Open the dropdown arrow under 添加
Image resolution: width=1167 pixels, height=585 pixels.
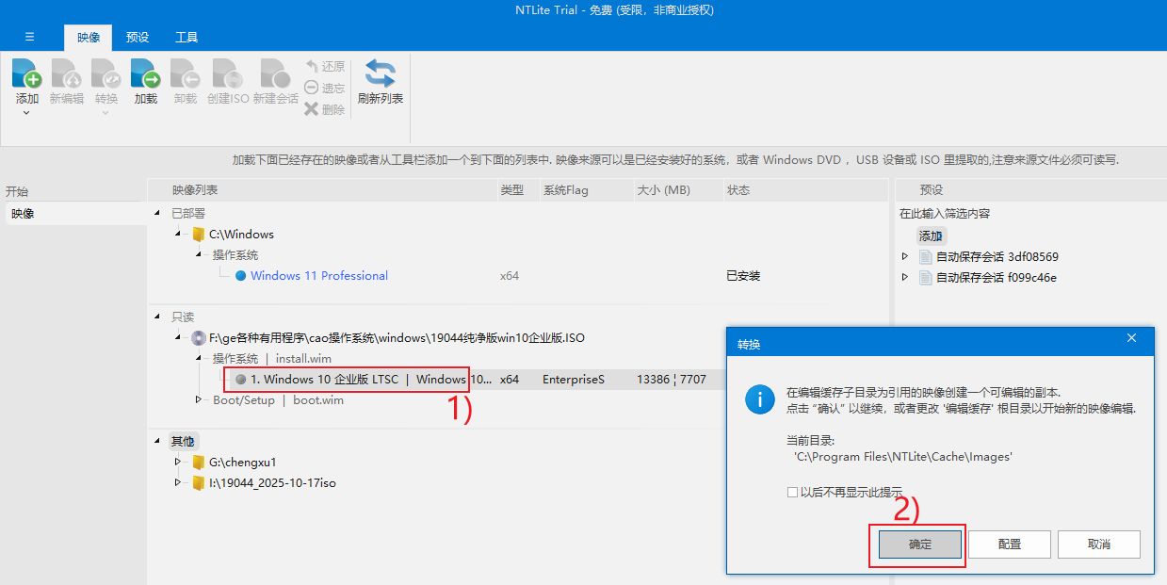pos(26,113)
